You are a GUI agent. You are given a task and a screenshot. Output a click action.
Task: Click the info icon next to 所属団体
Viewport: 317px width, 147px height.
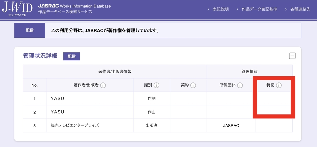click(240, 85)
